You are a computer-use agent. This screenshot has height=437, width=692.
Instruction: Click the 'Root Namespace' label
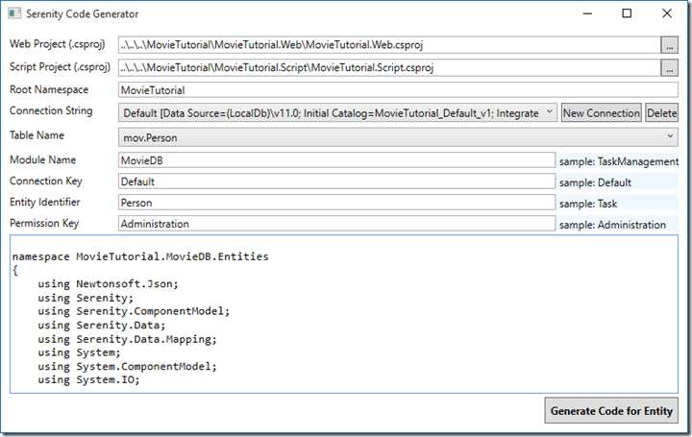[49, 89]
